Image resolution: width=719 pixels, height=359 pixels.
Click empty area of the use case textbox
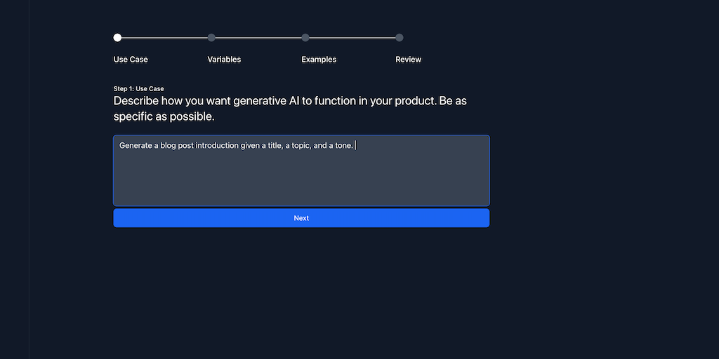[x=301, y=179]
